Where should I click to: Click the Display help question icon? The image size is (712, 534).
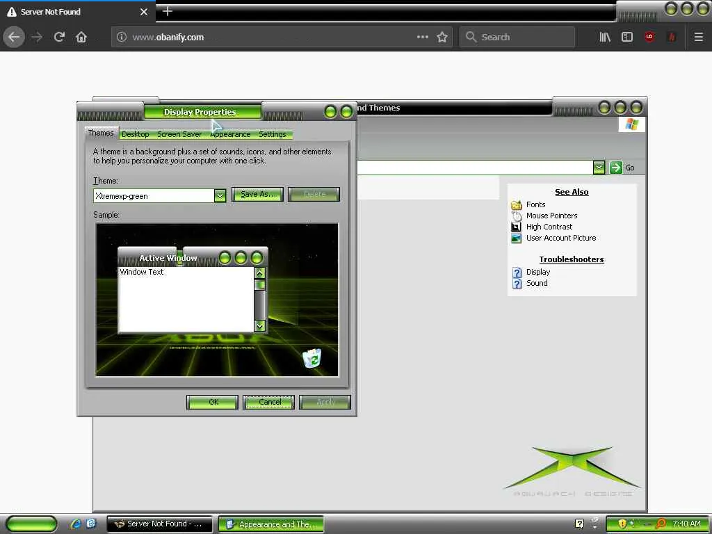click(517, 273)
